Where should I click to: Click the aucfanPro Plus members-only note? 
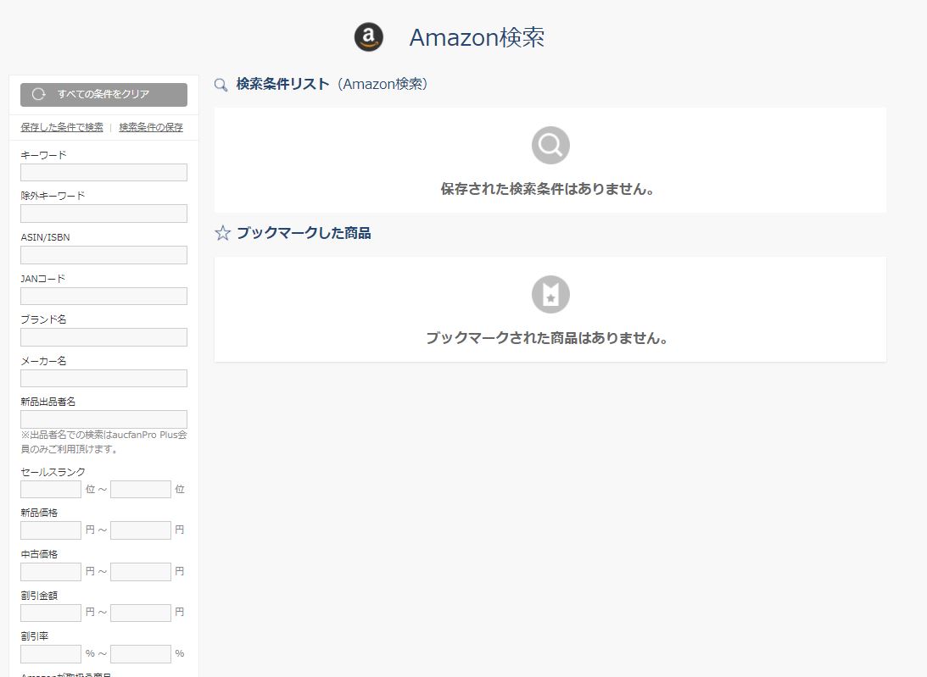[x=104, y=442]
